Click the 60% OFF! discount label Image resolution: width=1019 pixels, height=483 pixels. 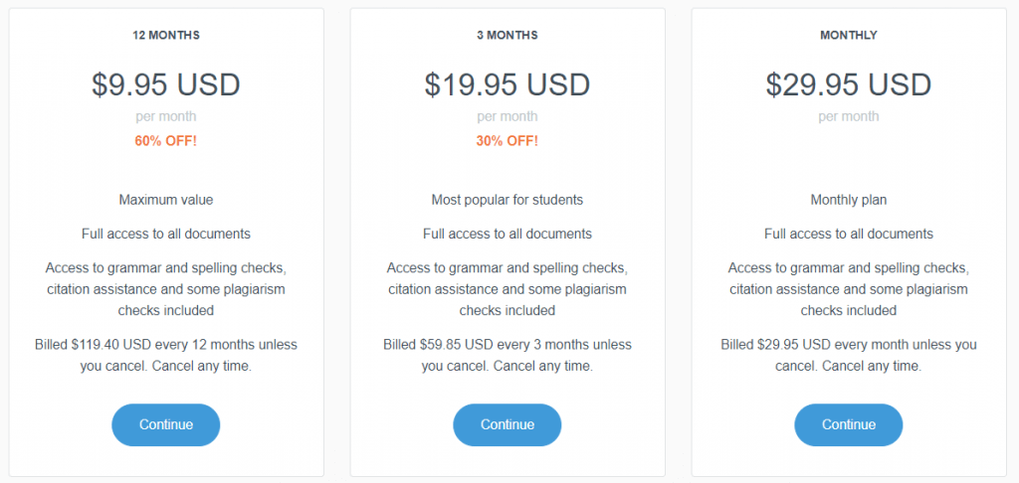click(166, 140)
